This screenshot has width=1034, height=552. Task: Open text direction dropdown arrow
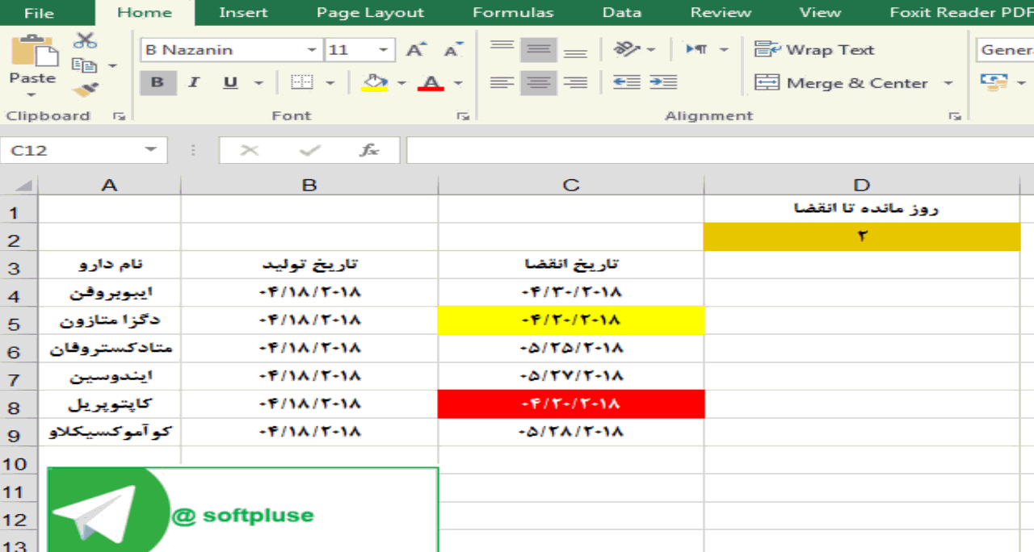(x=724, y=50)
